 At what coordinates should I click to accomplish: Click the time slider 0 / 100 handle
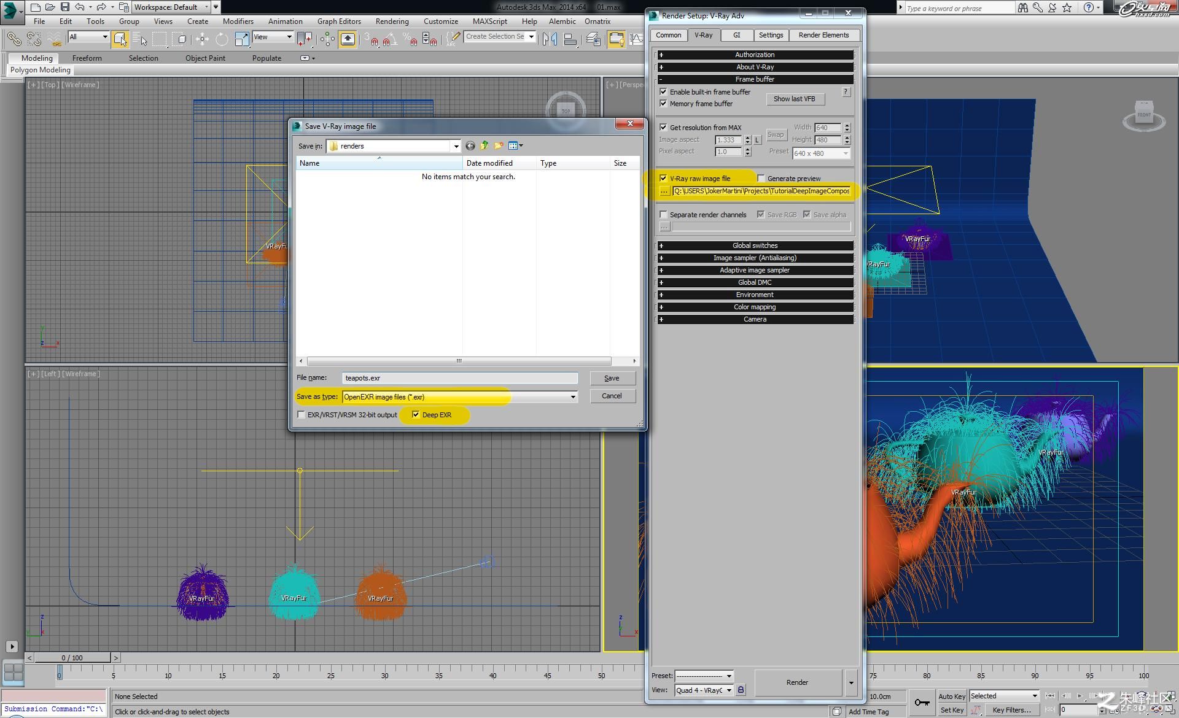pyautogui.click(x=72, y=658)
